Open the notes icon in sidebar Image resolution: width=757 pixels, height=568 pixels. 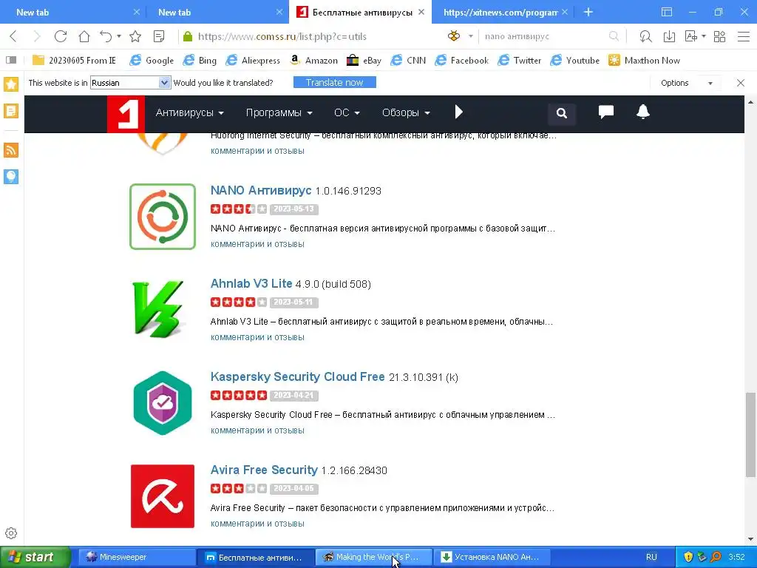[11, 111]
